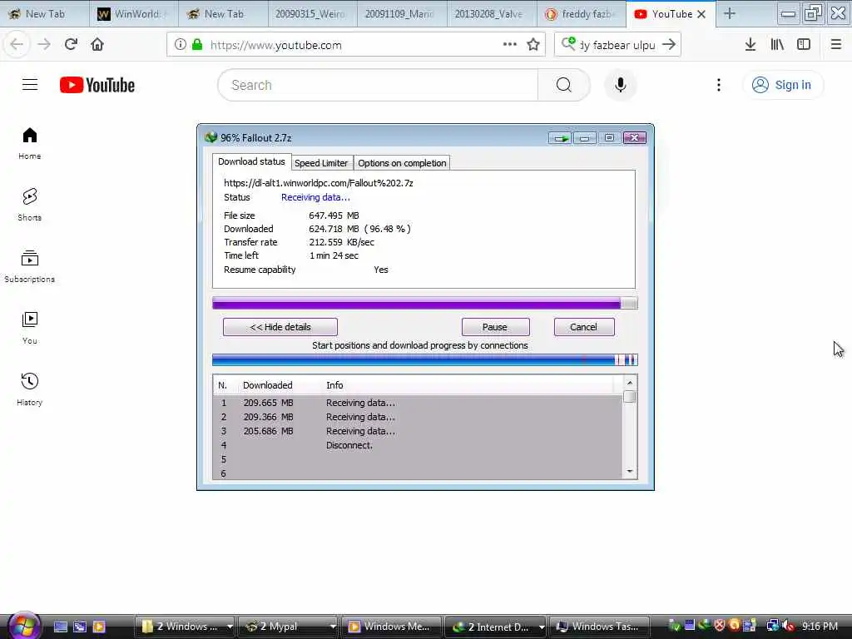
Task: Switch to the 20130208_Valve browser tab
Action: click(x=491, y=14)
